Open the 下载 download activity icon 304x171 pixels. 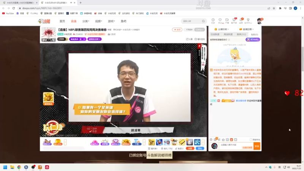[137, 142]
